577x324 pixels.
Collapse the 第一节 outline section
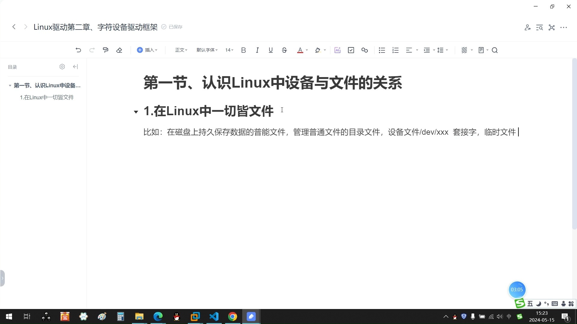(x=10, y=85)
